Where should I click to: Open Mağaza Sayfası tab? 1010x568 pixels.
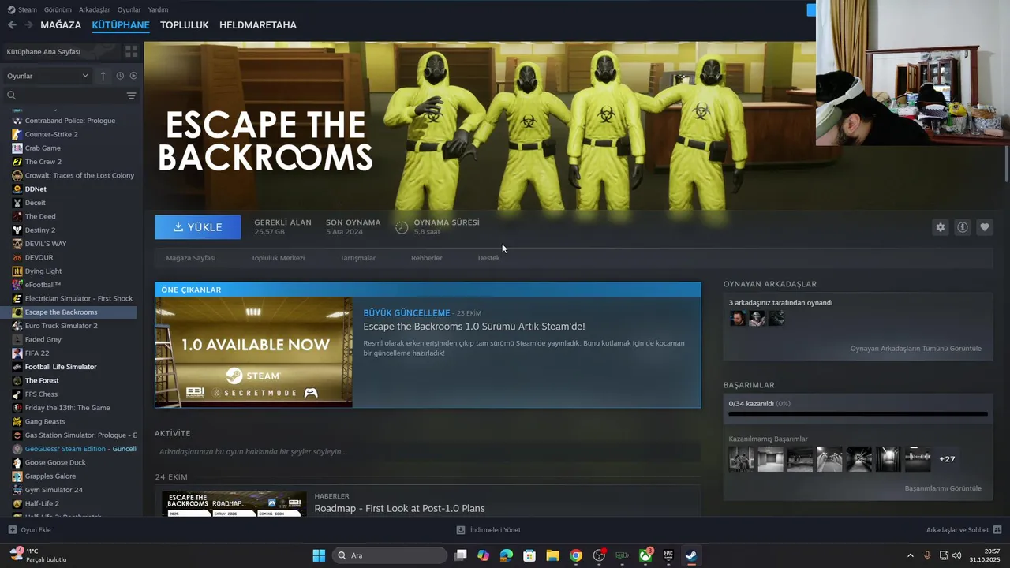(x=190, y=258)
